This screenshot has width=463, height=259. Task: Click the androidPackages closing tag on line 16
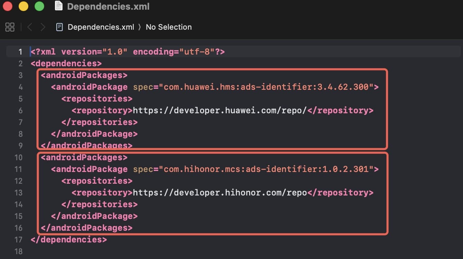tap(87, 228)
